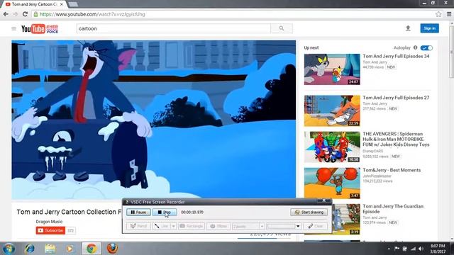
Task: Open Windows Media Player from taskbar
Action: coord(70,249)
